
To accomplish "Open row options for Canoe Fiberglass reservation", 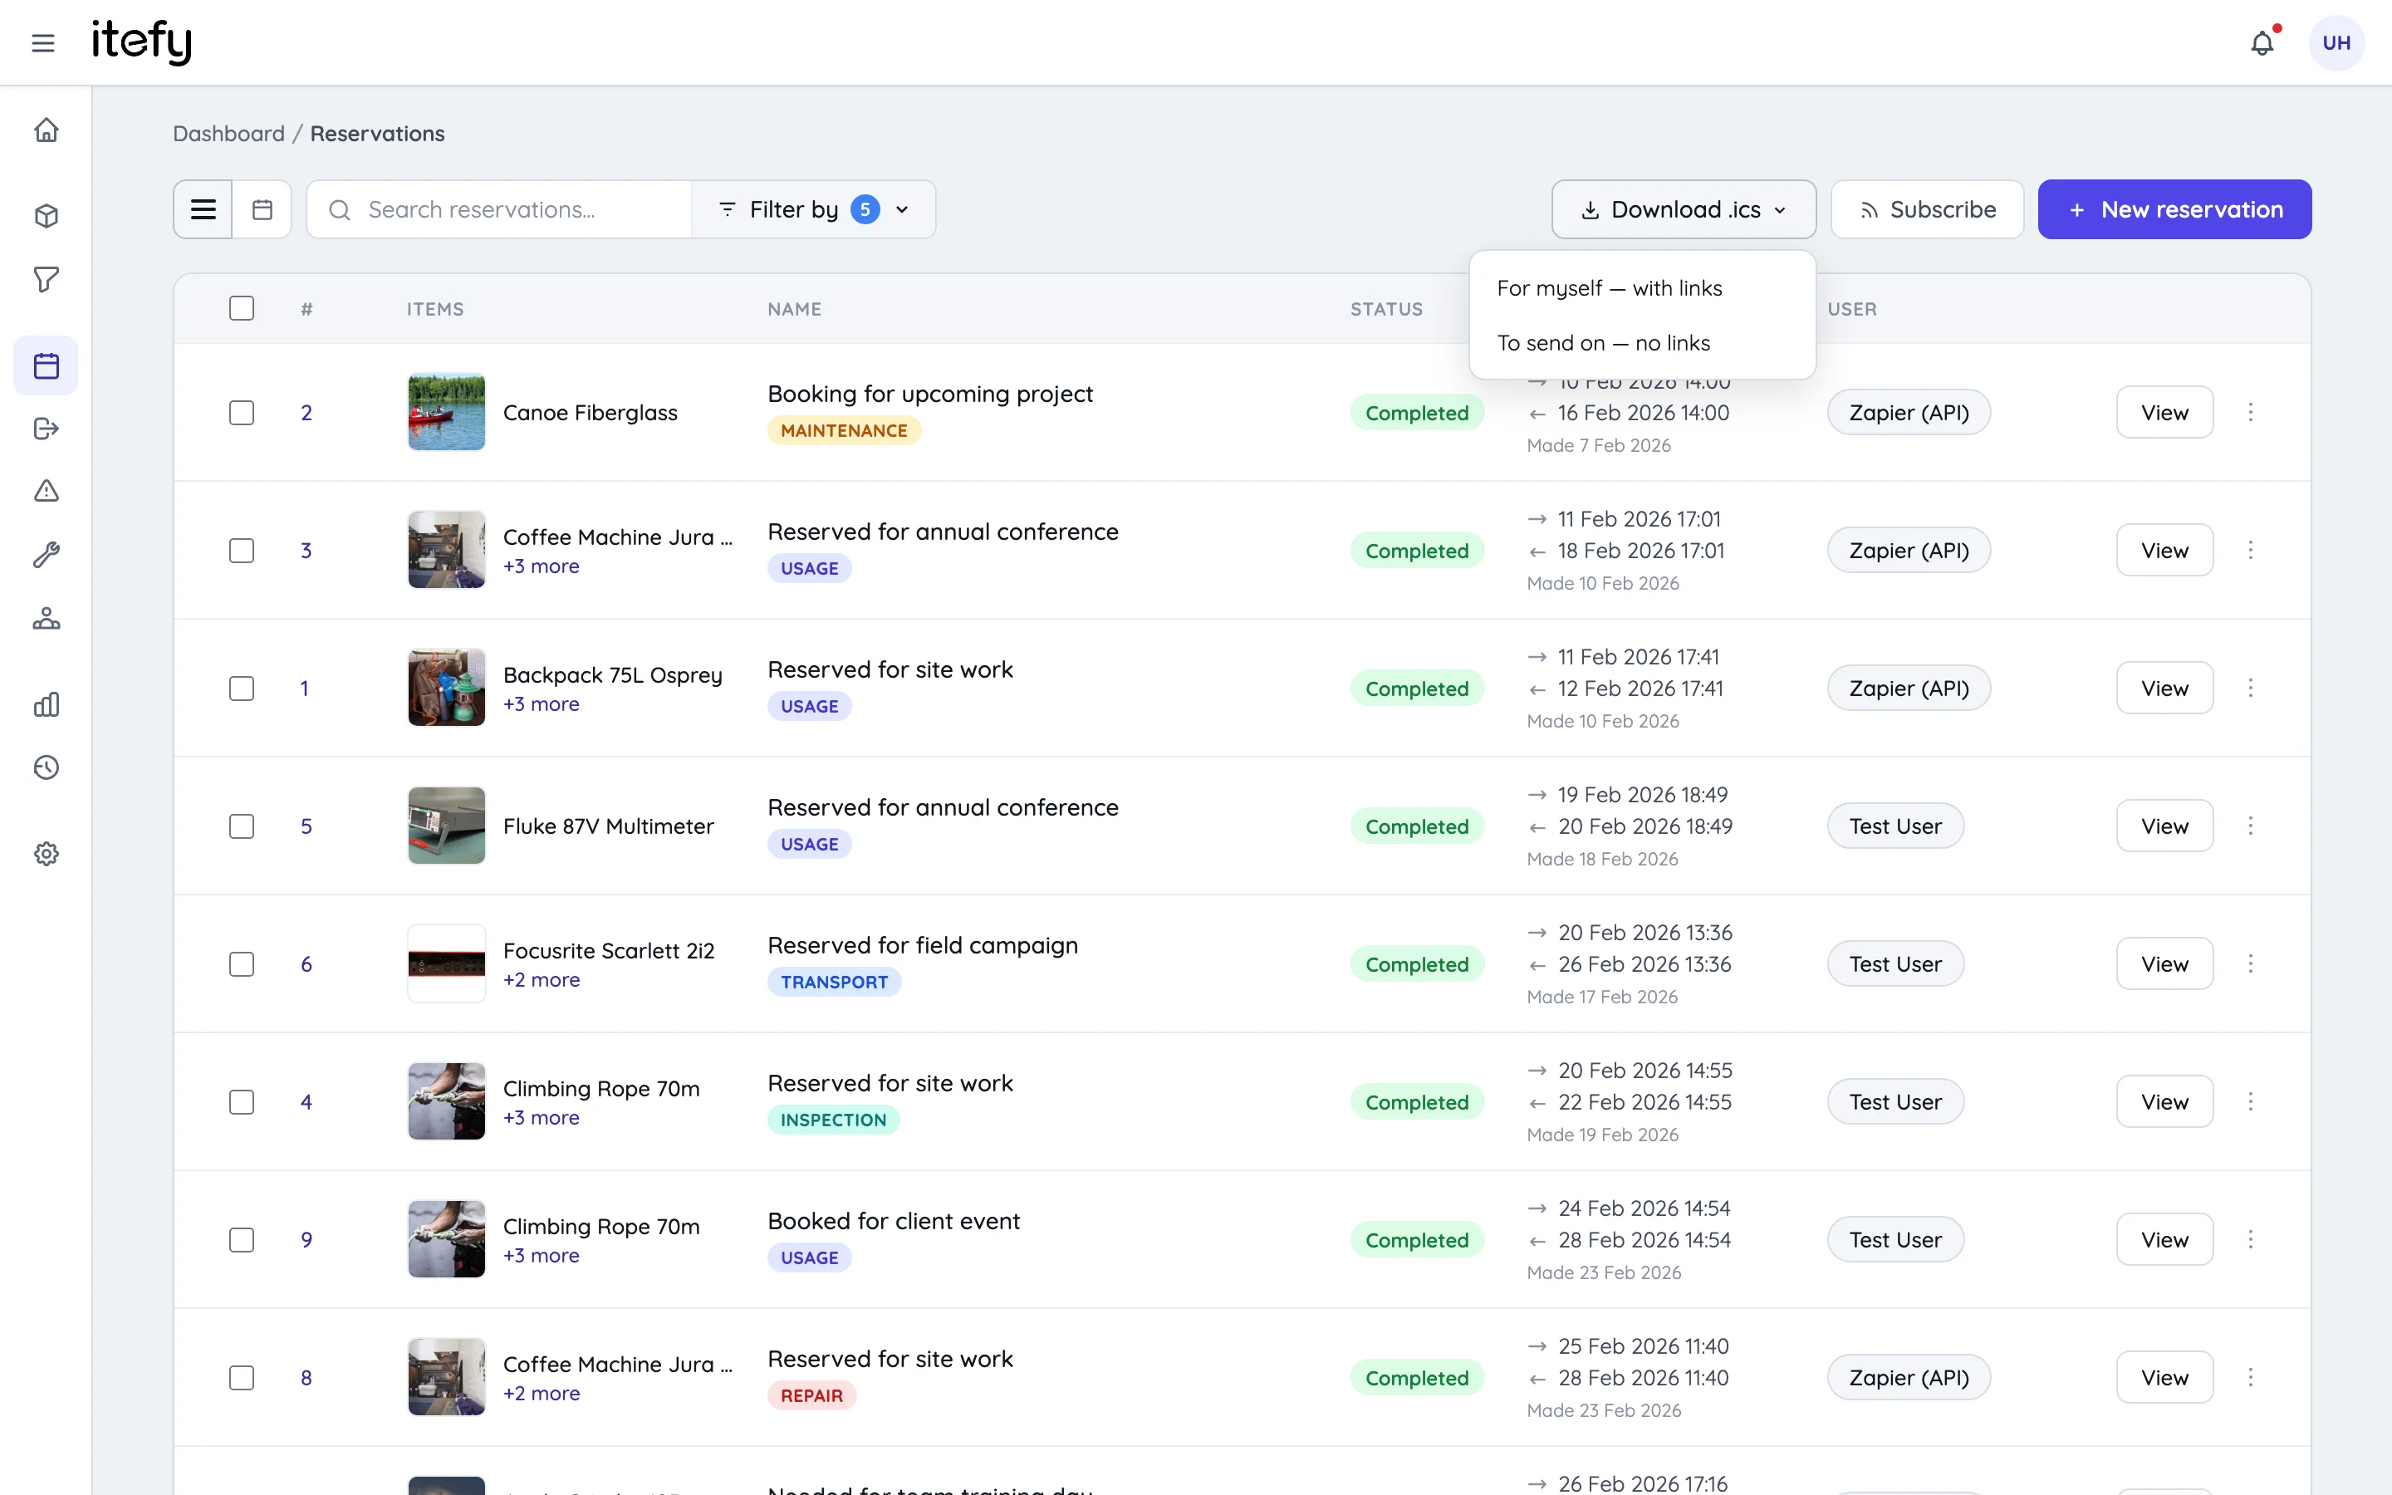I will click(x=2251, y=412).
